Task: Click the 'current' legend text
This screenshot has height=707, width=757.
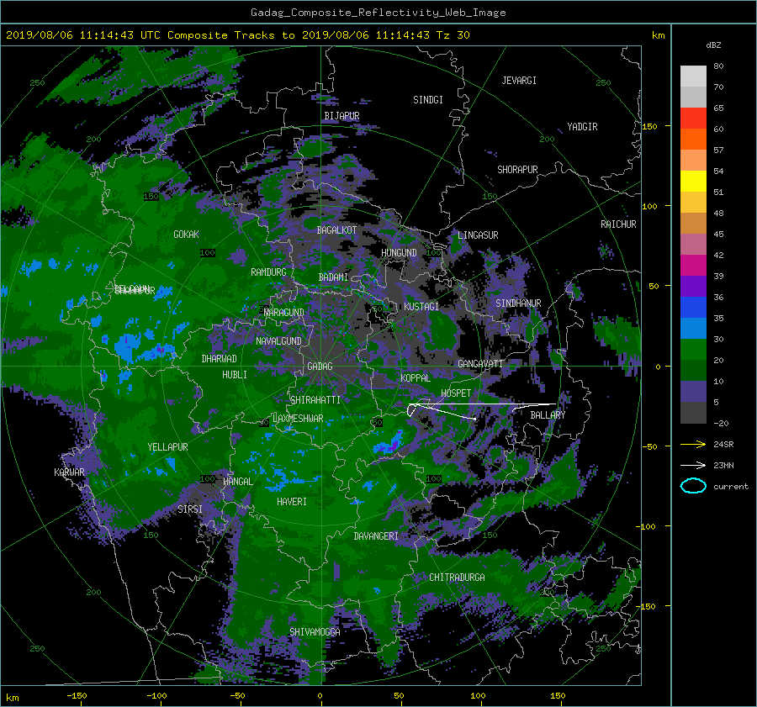Action: [x=730, y=487]
